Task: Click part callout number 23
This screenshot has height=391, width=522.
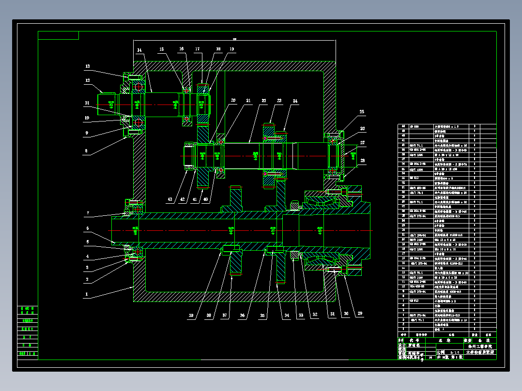Action: click(x=279, y=101)
